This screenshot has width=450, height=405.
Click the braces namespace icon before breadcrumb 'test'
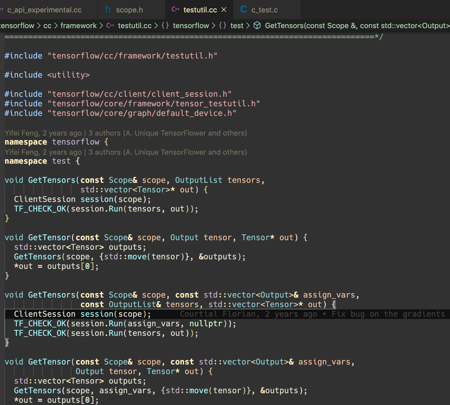pos(222,26)
